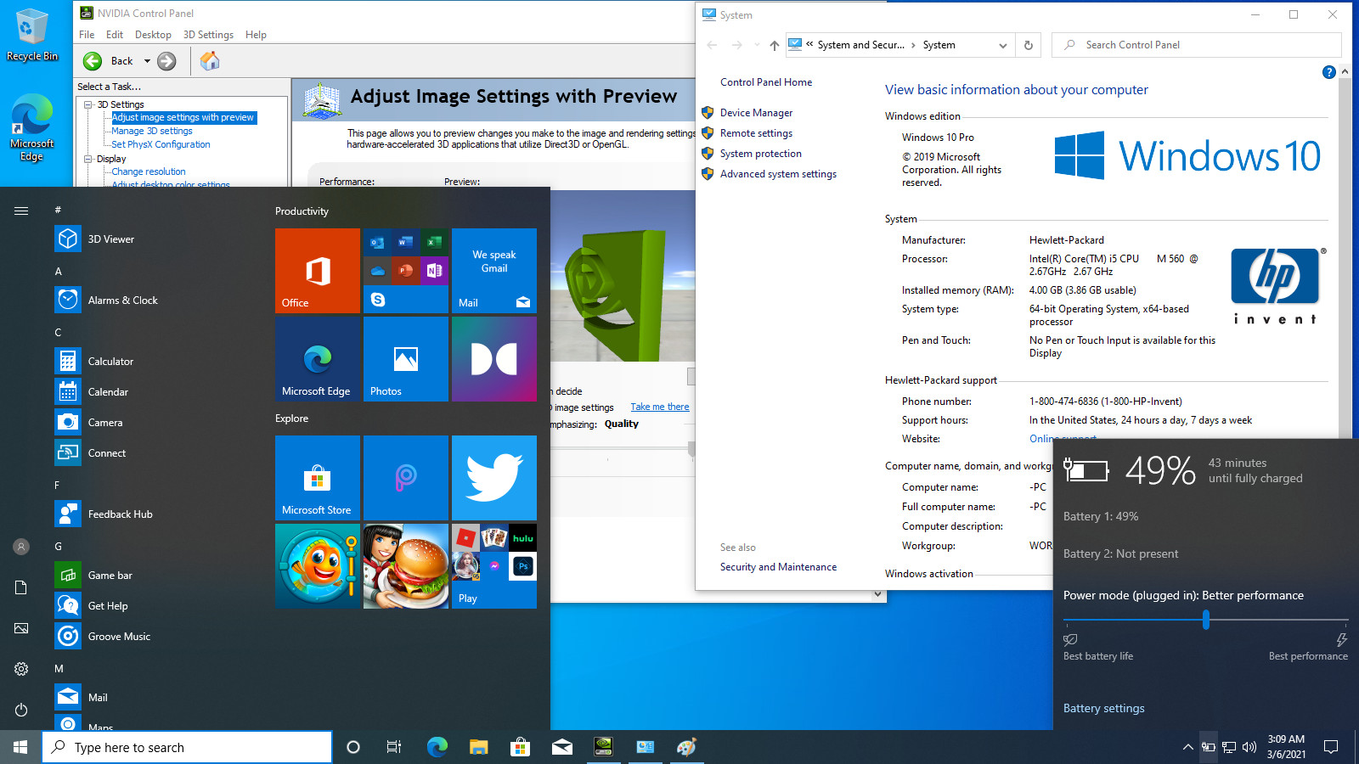Select Manage 3D settings in task tree
The height and width of the screenshot is (764, 1359).
[152, 131]
